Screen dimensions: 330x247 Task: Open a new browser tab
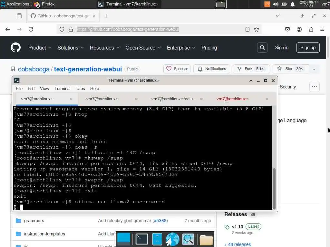point(106,16)
